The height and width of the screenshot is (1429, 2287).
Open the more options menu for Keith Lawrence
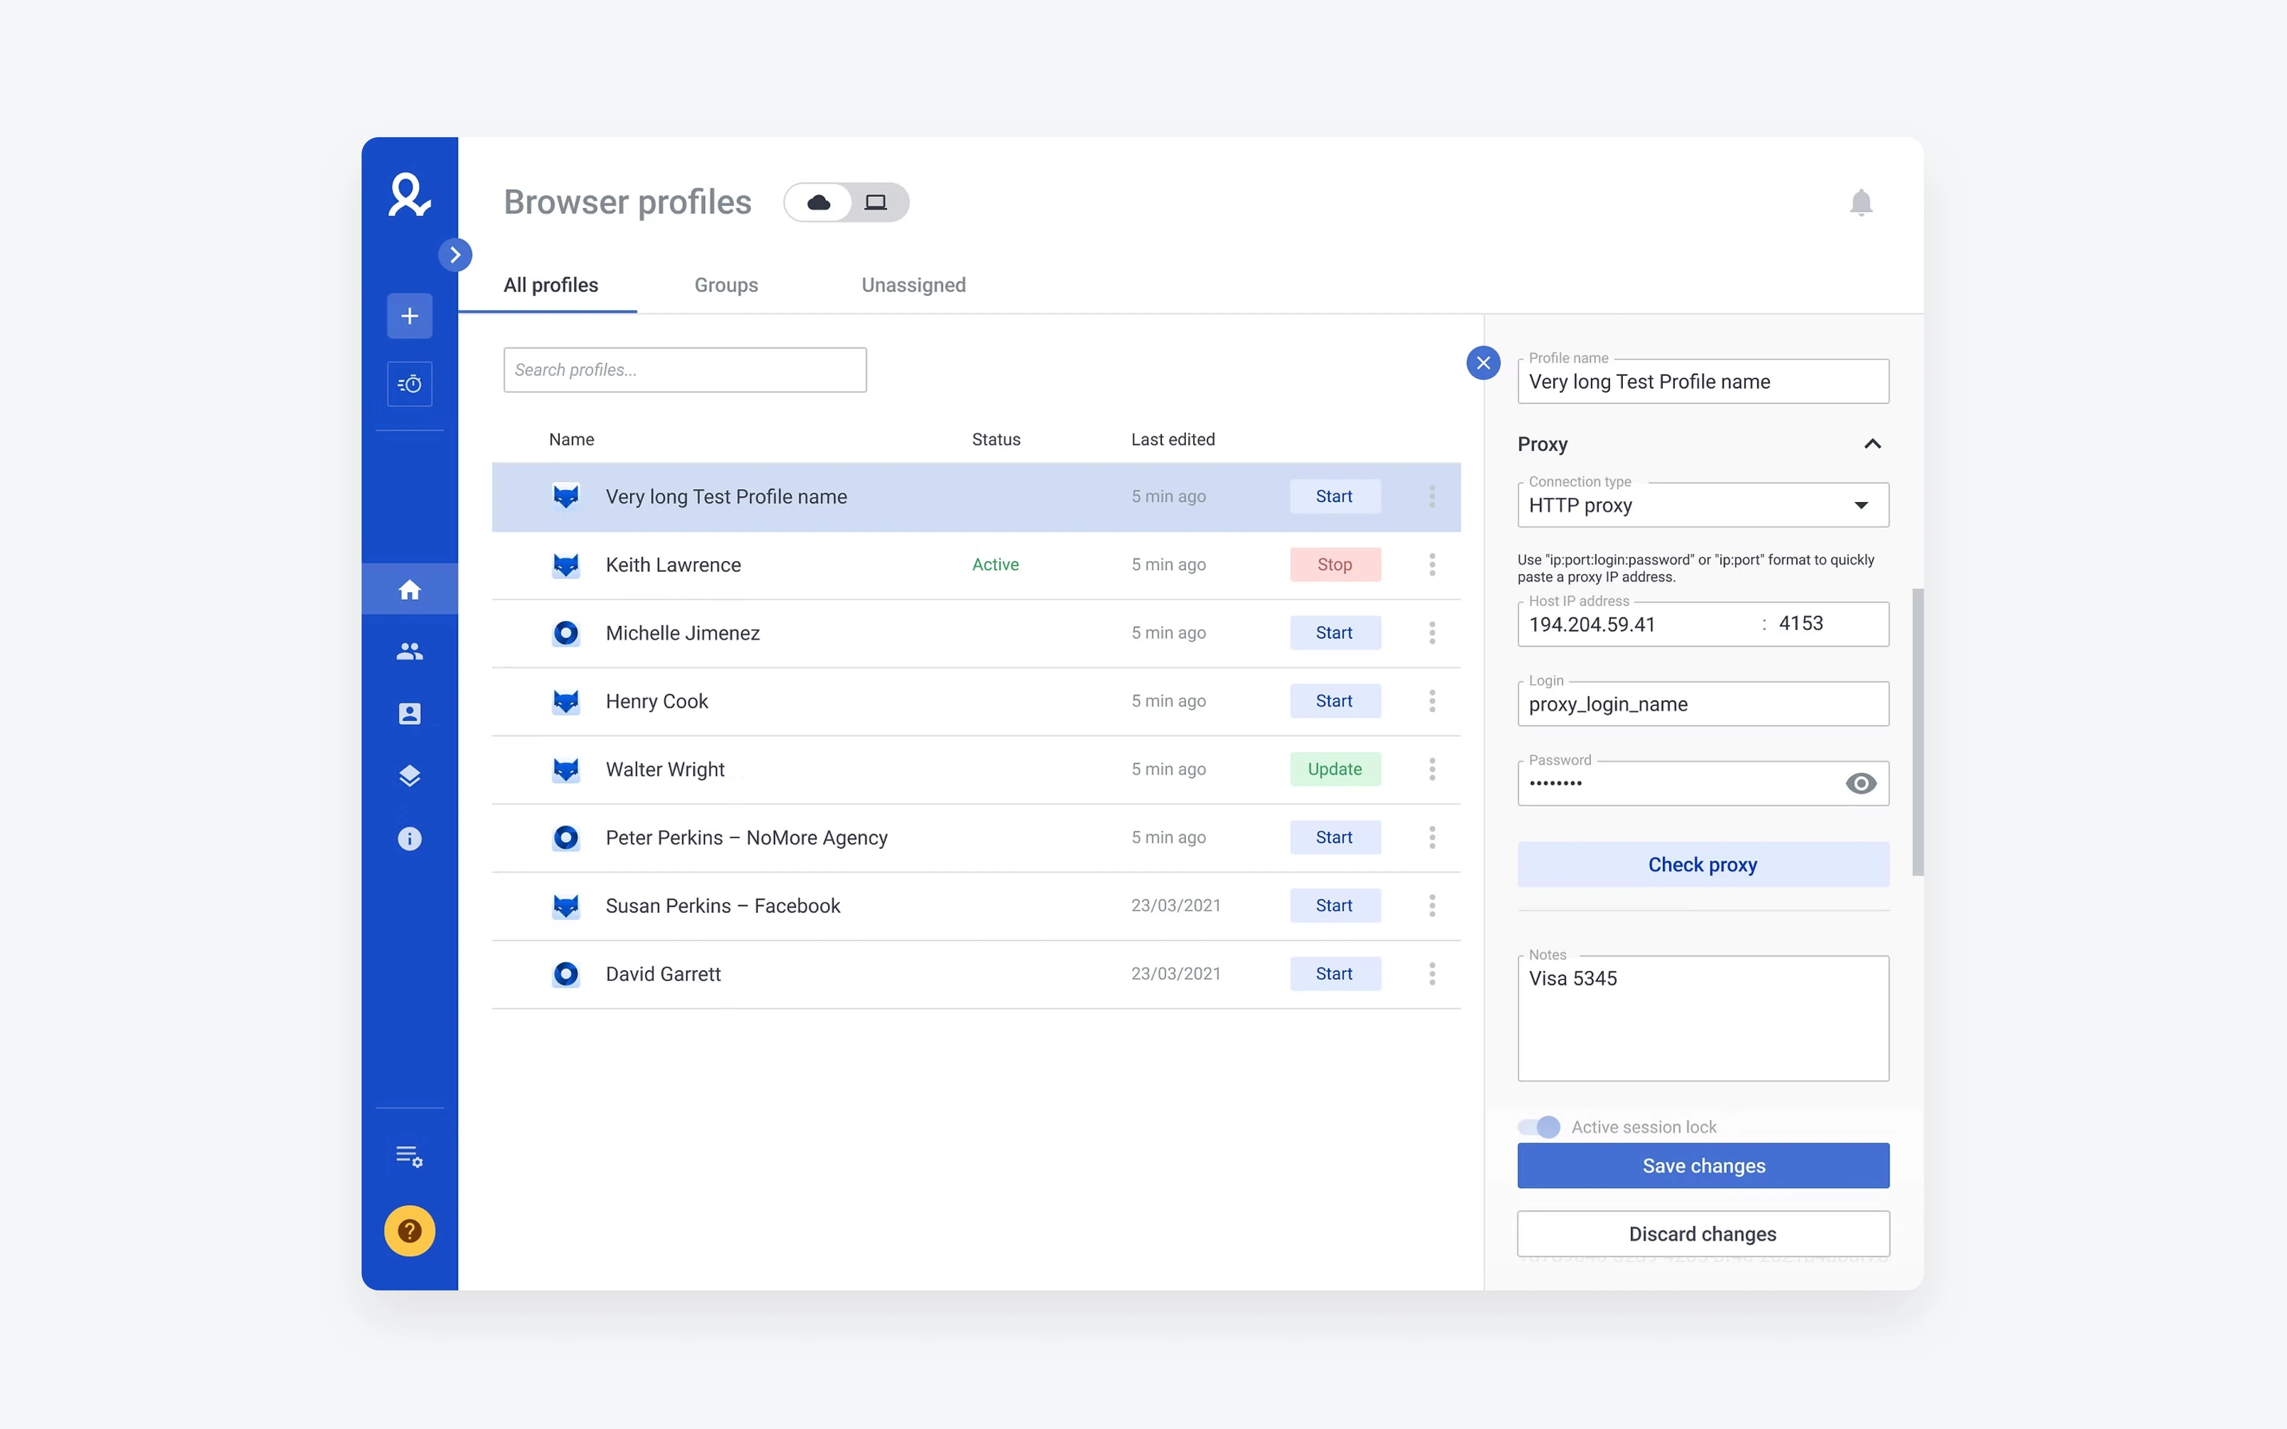(1432, 564)
